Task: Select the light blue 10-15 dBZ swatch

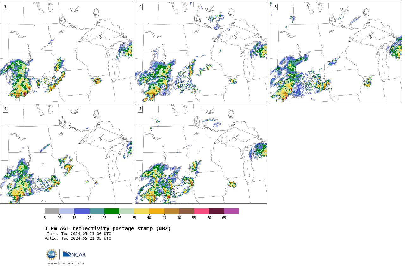Action: pyautogui.click(x=67, y=211)
